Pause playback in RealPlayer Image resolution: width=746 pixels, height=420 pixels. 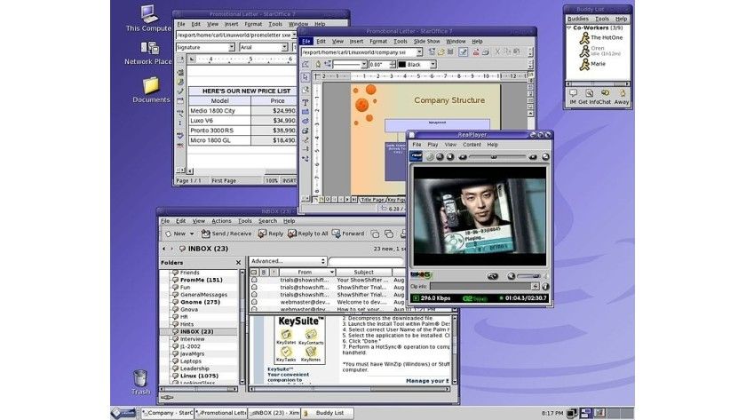click(x=440, y=156)
